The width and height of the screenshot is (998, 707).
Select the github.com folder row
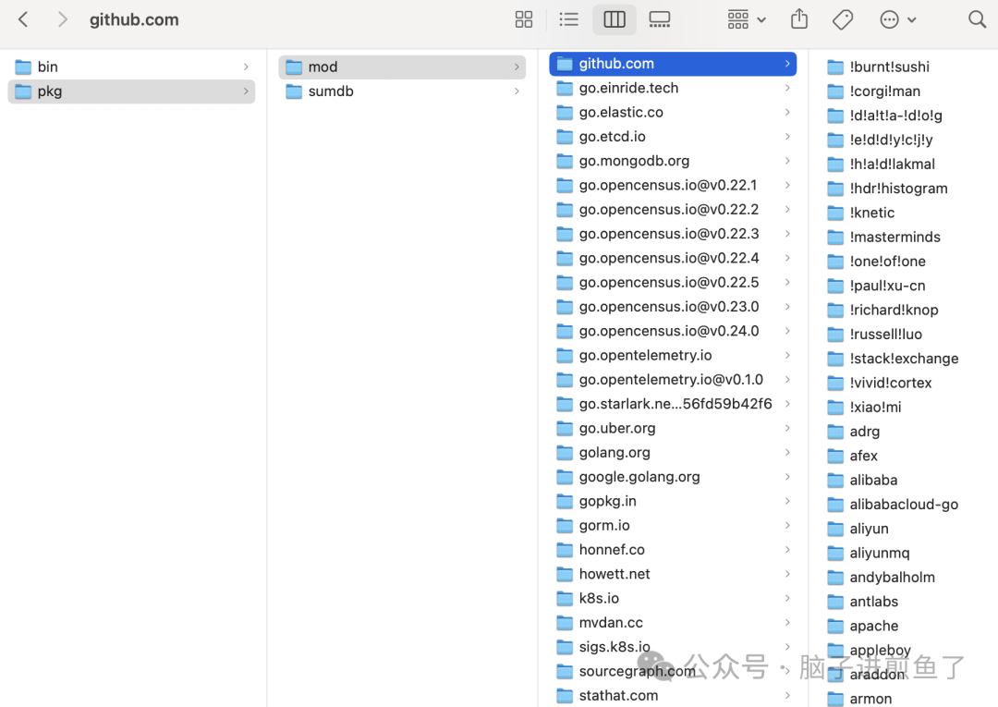point(673,64)
